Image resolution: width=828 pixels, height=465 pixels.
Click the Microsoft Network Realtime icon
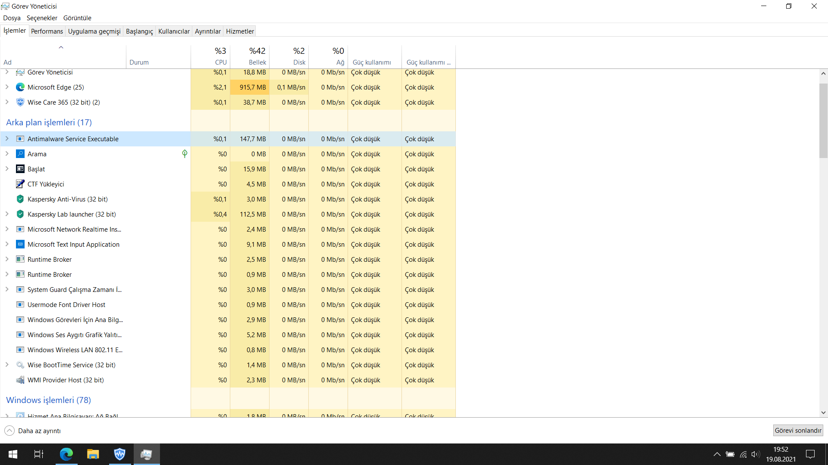(x=20, y=229)
